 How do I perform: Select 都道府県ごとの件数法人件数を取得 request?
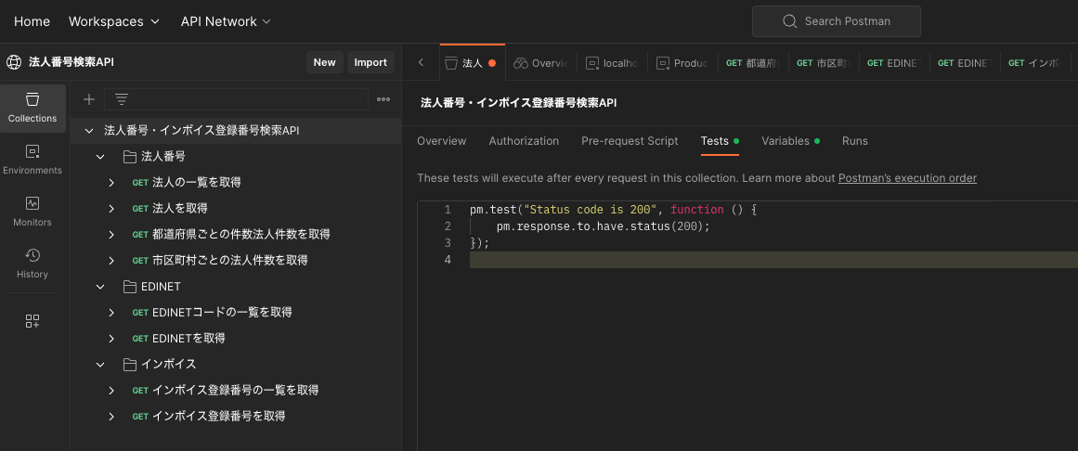pyautogui.click(x=240, y=235)
